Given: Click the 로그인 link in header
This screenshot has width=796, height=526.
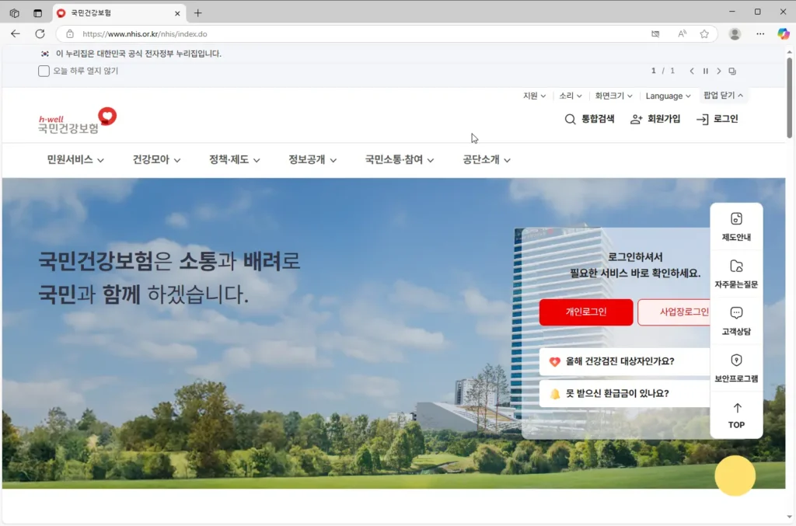Looking at the screenshot, I should pos(717,119).
